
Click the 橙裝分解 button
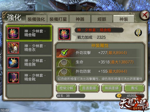click(x=66, y=88)
